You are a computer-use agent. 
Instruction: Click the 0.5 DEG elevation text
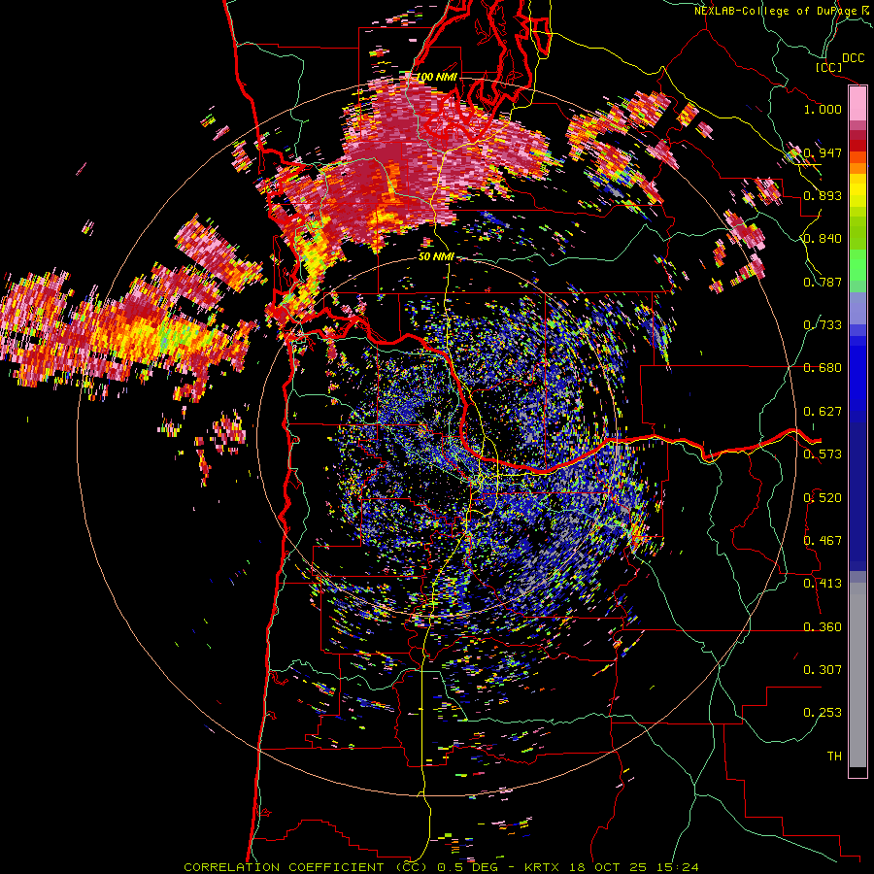467,867
